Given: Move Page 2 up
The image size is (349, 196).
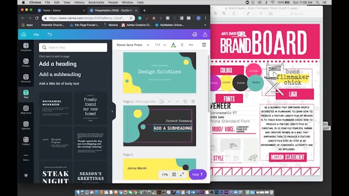Looking at the screenshot, I should [x=170, y=102].
